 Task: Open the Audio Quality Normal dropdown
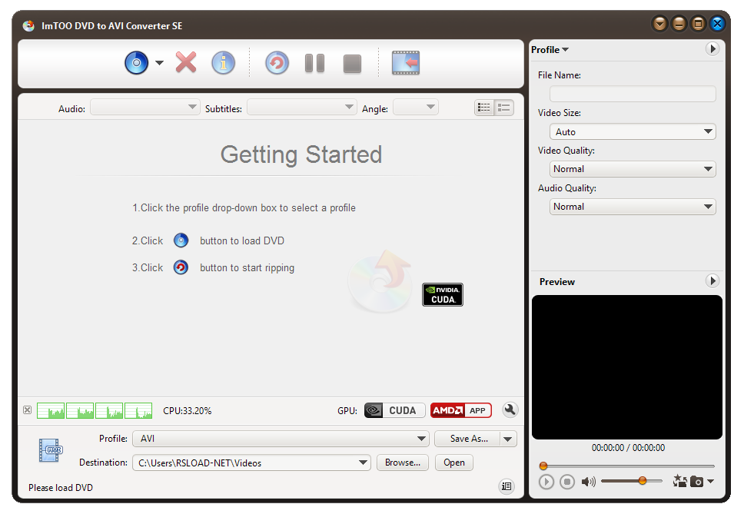pos(633,207)
